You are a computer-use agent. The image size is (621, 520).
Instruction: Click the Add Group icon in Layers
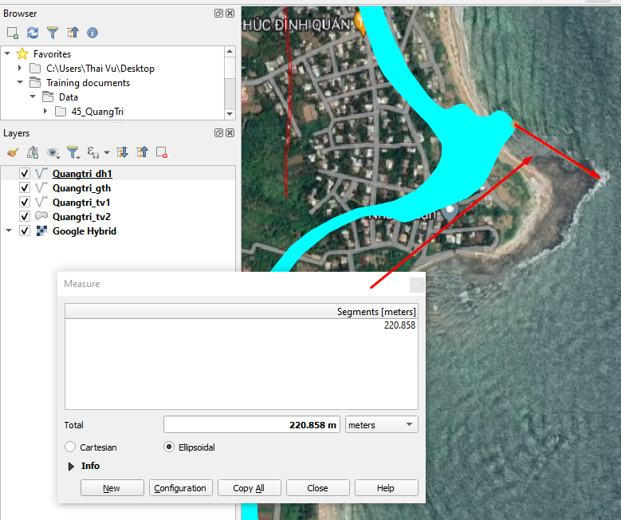(33, 152)
